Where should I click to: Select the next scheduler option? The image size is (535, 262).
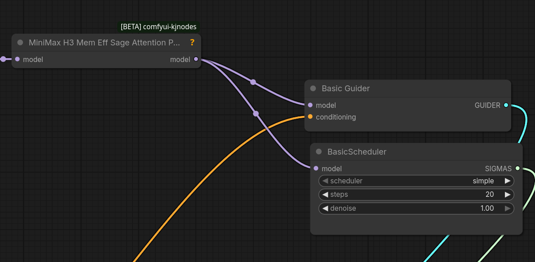(508, 181)
